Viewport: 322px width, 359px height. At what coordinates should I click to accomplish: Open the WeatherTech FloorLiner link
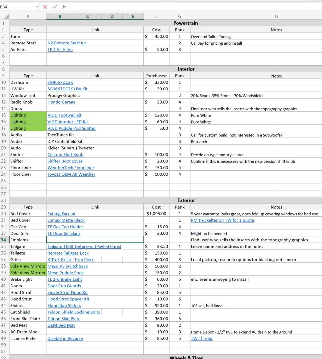71,168
